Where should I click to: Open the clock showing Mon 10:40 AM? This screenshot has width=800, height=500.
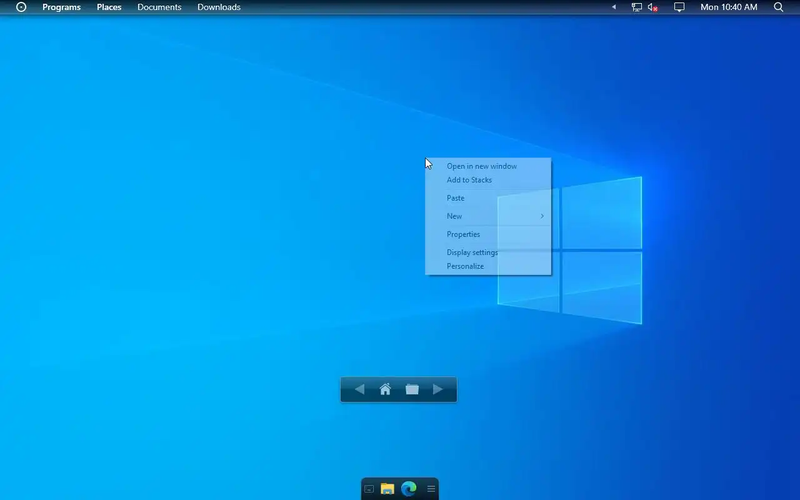pyautogui.click(x=729, y=7)
